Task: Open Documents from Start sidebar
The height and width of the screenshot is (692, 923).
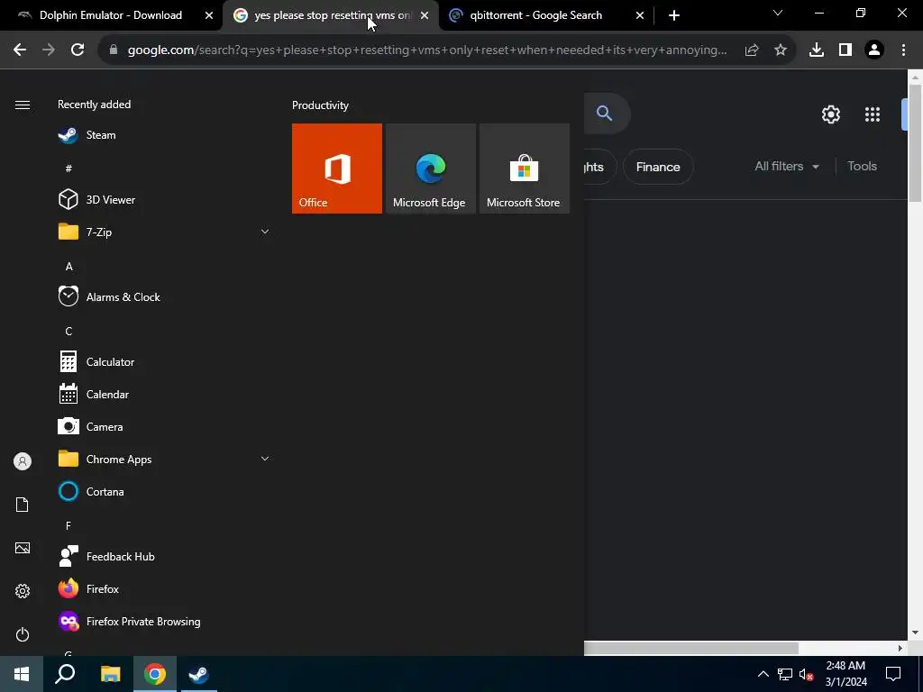Action: coord(23,505)
